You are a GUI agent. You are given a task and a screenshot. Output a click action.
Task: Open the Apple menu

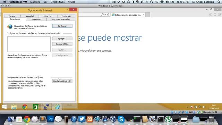point(5,2)
